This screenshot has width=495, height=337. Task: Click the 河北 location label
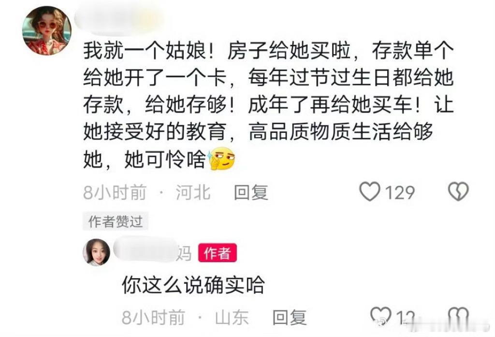click(193, 192)
